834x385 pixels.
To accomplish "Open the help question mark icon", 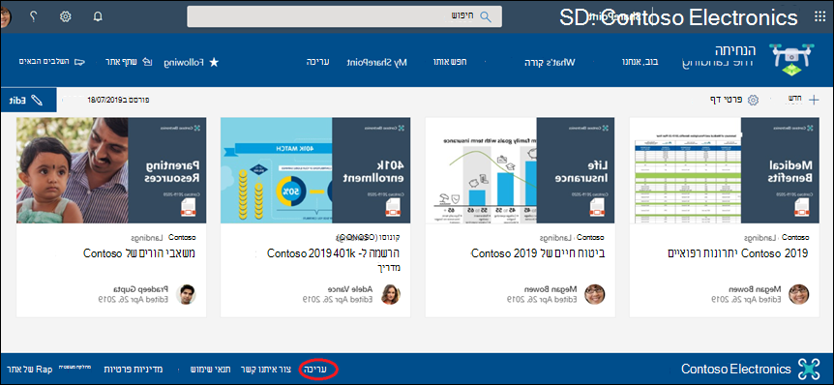I will click(33, 16).
